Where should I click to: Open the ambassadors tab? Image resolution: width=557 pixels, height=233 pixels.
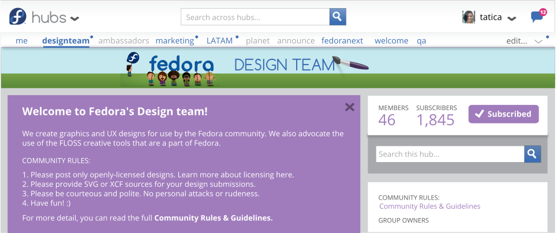(124, 41)
